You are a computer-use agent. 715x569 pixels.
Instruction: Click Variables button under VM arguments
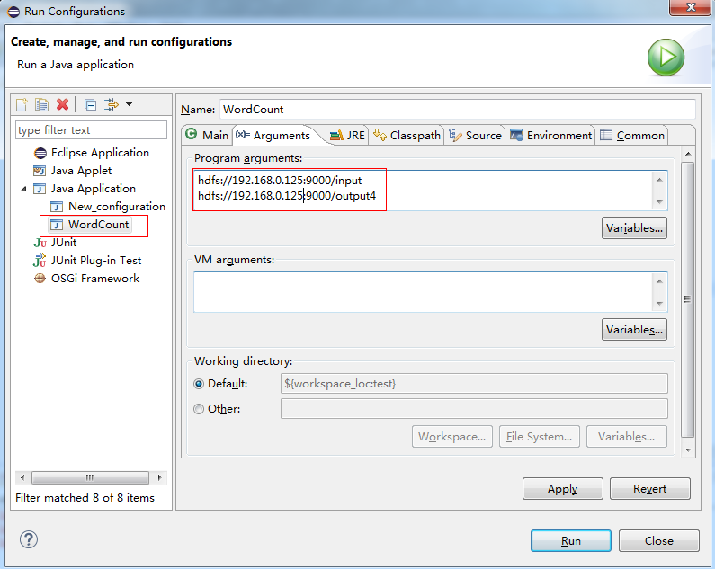(x=634, y=330)
